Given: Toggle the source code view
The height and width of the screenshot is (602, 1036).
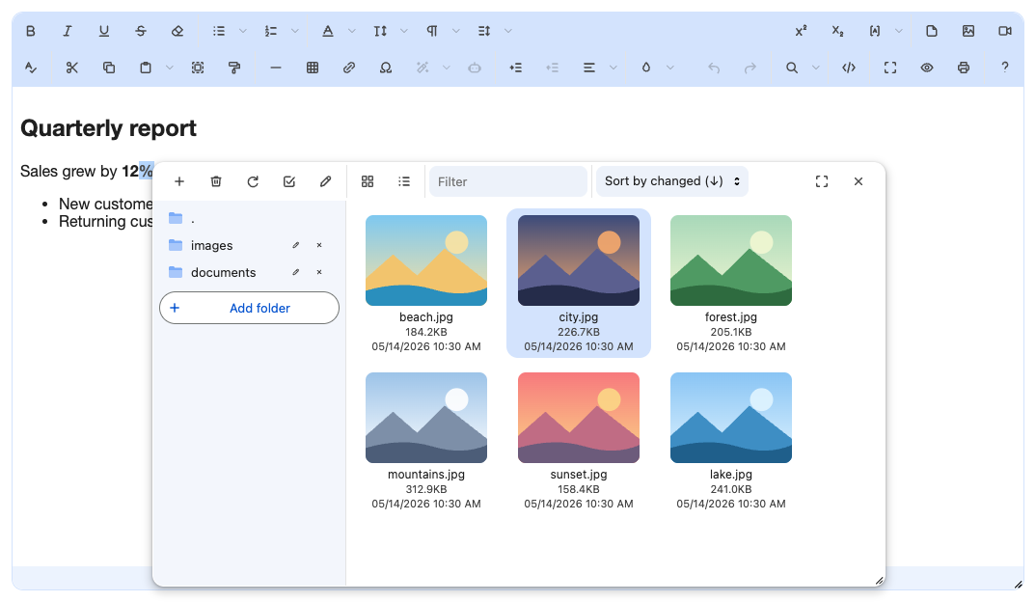Looking at the screenshot, I should click(849, 68).
